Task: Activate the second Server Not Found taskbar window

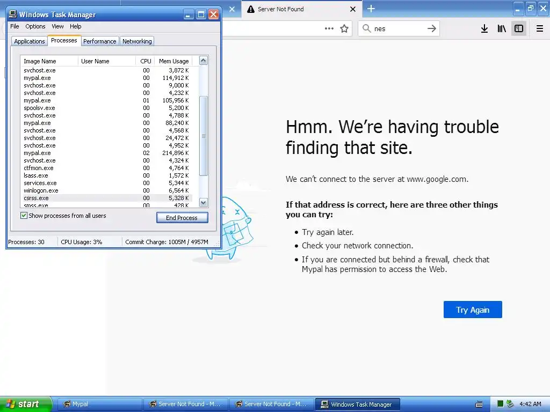Action: (272, 404)
